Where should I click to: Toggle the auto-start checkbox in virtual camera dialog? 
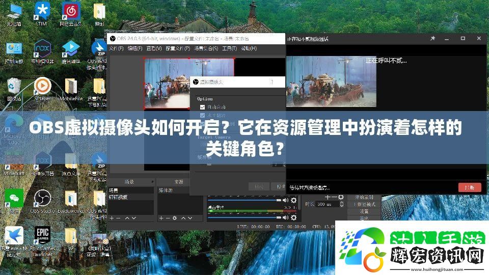tap(202, 107)
